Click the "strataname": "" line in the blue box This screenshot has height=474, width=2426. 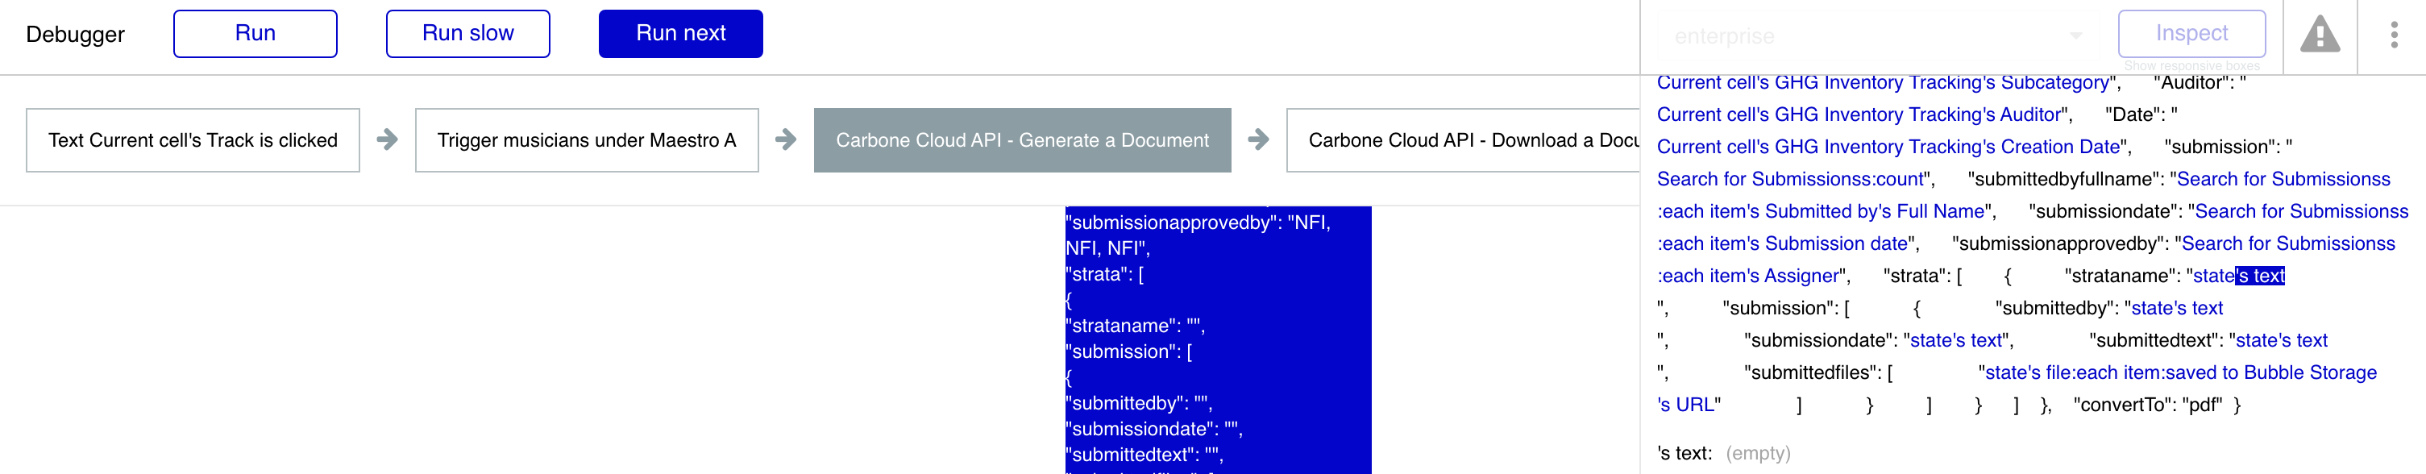1135,326
